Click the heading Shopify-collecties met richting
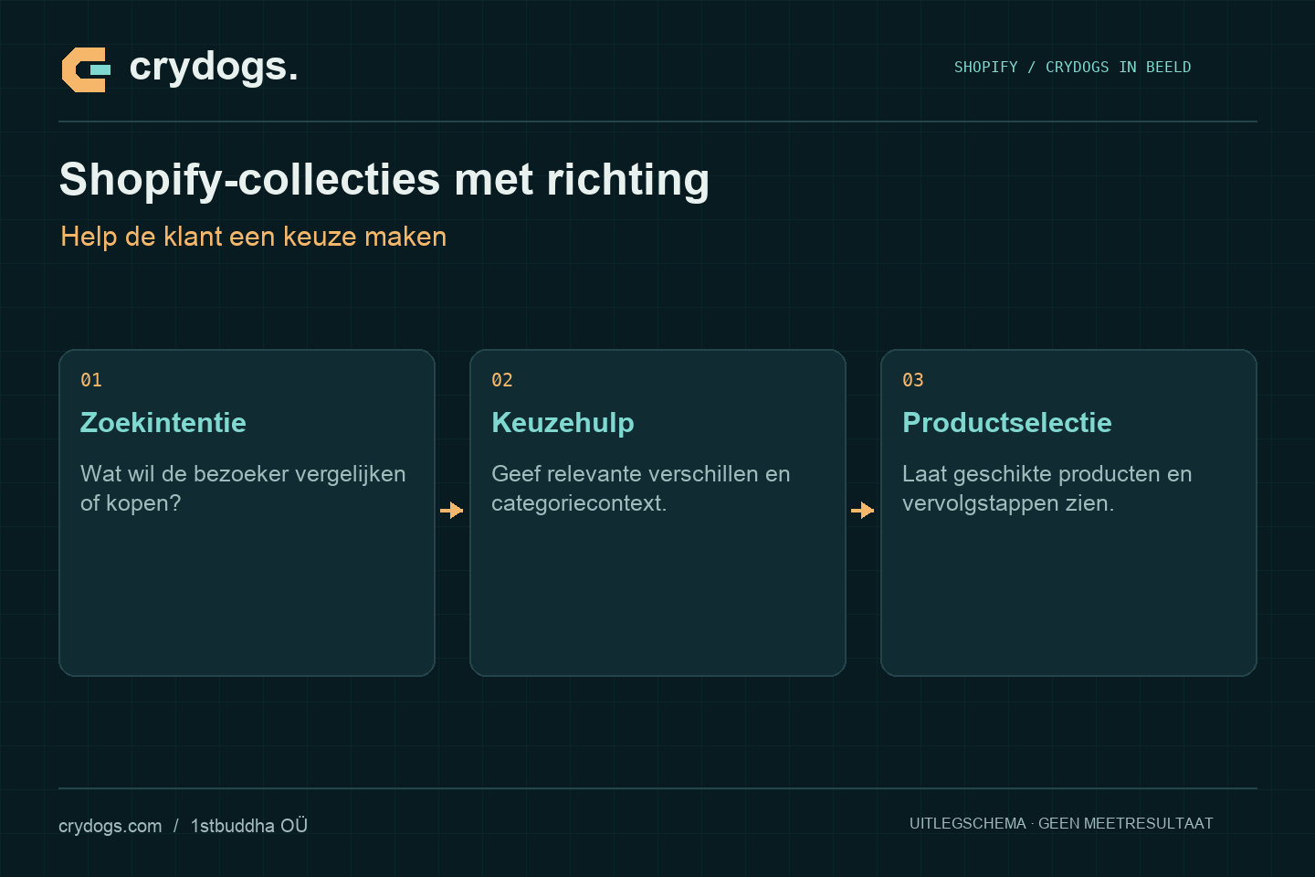Image resolution: width=1315 pixels, height=877 pixels. tap(384, 180)
